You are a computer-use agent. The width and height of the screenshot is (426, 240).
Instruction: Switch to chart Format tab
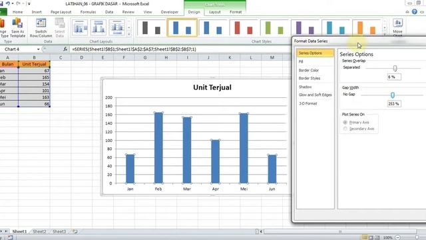pyautogui.click(x=236, y=12)
